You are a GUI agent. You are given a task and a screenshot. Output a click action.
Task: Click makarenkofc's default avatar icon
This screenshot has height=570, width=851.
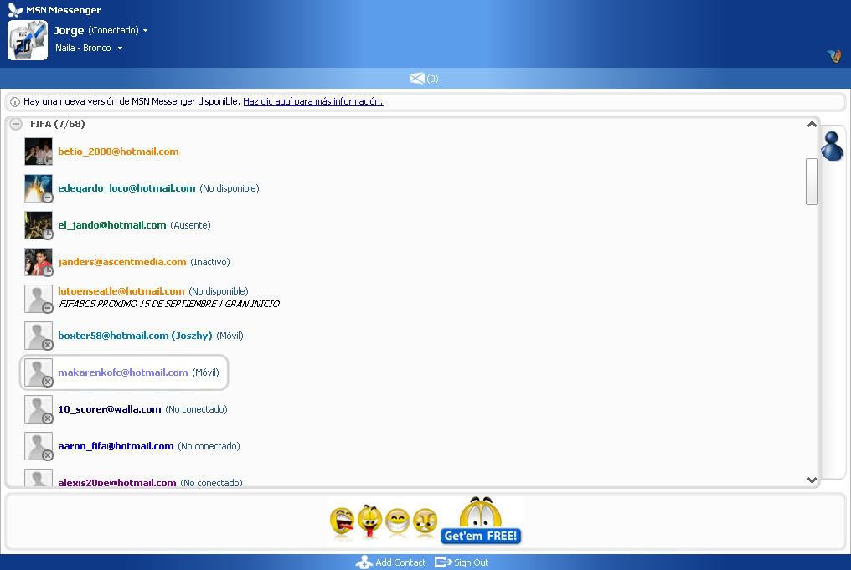point(39,372)
